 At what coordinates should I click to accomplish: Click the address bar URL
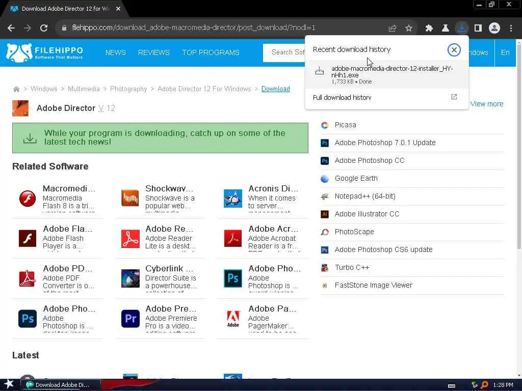[x=194, y=28]
